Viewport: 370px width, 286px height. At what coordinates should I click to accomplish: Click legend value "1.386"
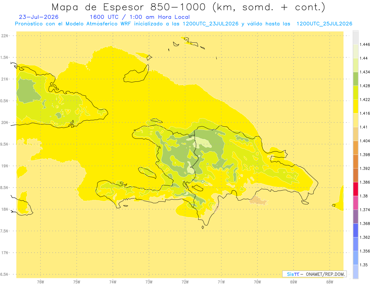coord(365,182)
